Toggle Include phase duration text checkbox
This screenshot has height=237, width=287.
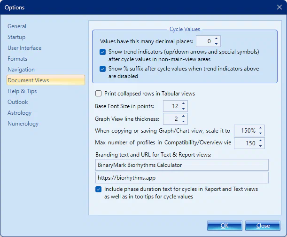coord(99,190)
